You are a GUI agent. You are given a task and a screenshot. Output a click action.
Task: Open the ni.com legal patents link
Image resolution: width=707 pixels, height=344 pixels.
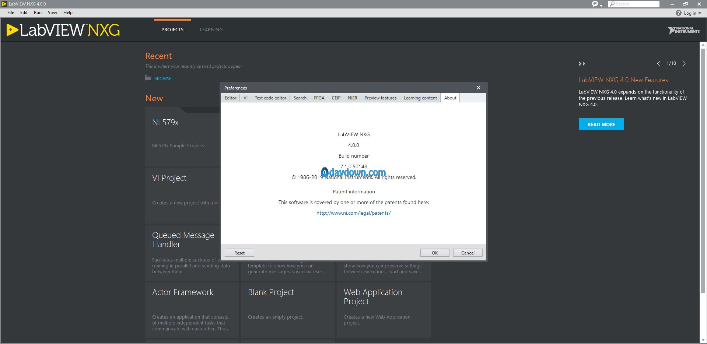pyautogui.click(x=354, y=213)
